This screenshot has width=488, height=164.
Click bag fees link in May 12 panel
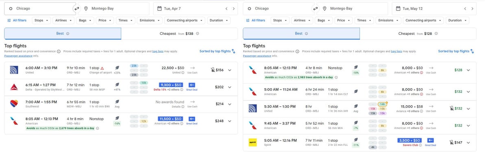[396, 51]
